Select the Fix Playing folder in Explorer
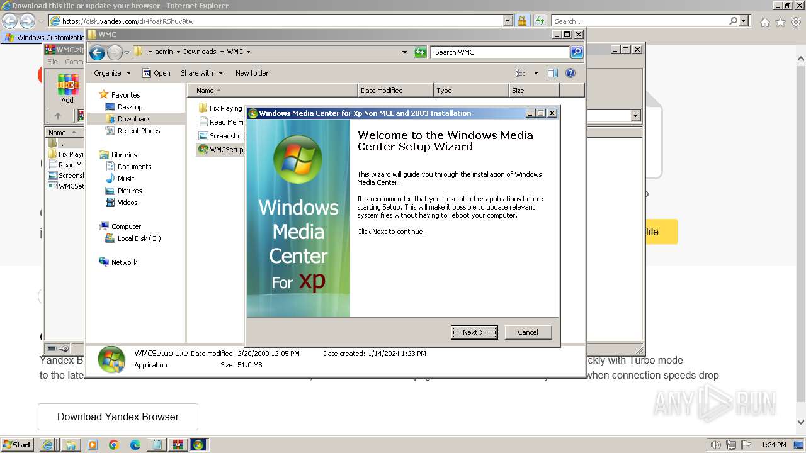 220,108
